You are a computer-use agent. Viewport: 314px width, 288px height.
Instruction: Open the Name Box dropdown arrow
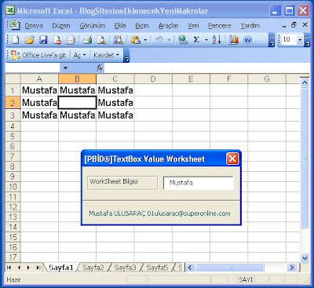(x=65, y=68)
